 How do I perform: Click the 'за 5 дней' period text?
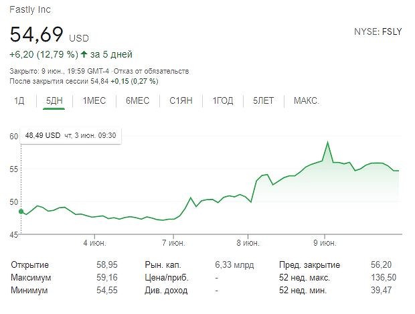click(x=111, y=54)
